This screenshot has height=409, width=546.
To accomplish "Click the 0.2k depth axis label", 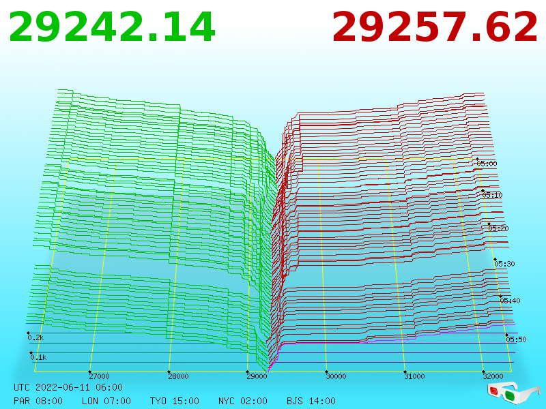I will (35, 337).
